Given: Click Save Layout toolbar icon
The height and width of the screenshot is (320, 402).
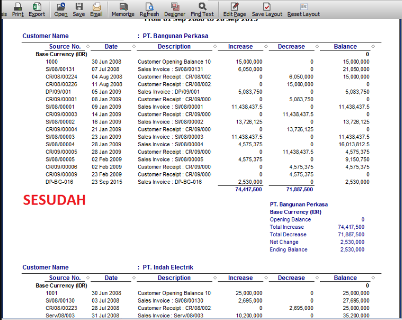Looking at the screenshot, I should coord(266,10).
